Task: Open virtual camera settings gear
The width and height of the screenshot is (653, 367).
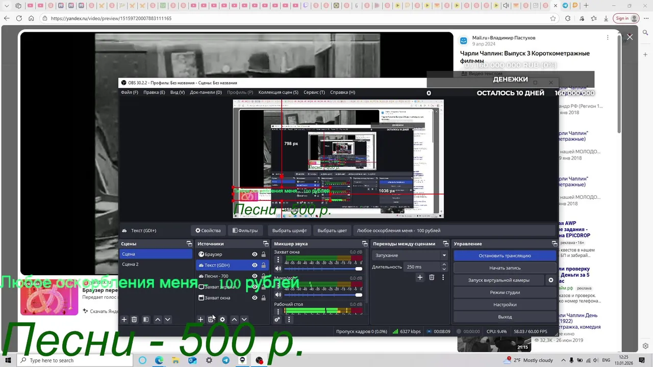Action: pos(550,280)
